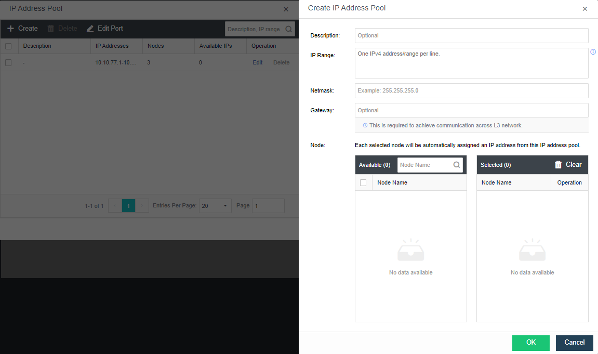This screenshot has height=354, width=598.
Task: Click the OK button
Action: click(530, 343)
